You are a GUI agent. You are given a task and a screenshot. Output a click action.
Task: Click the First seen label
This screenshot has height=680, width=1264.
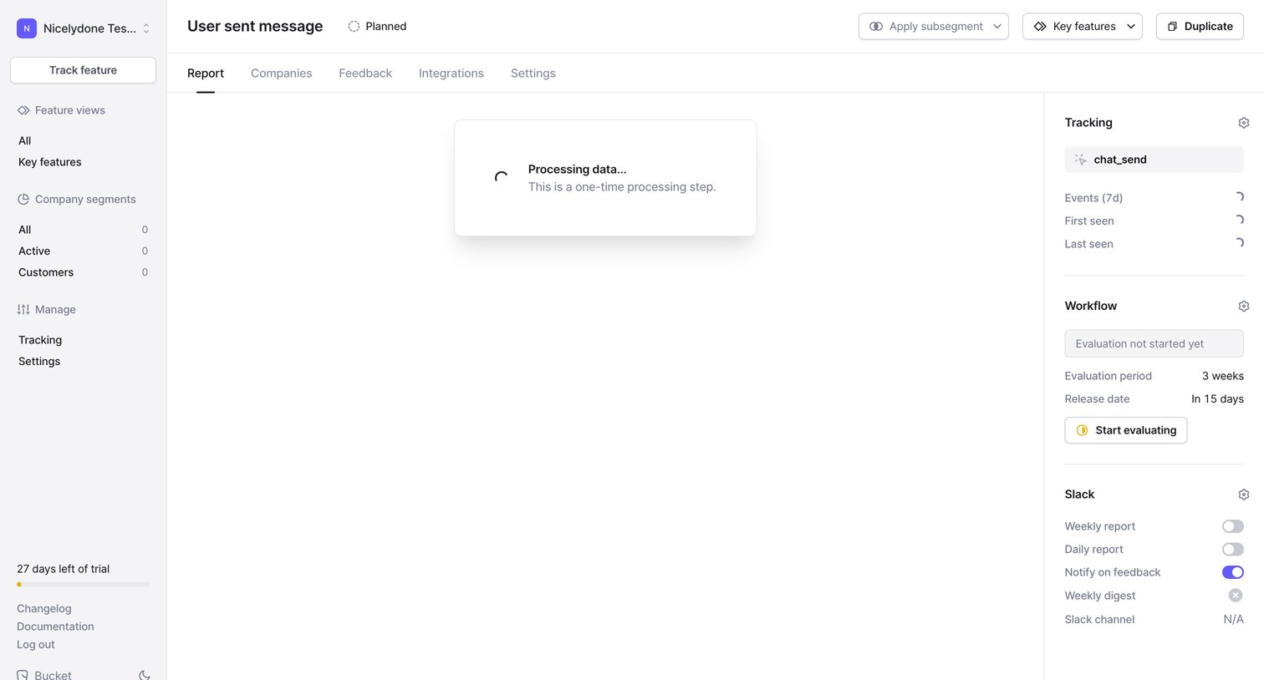(1089, 221)
